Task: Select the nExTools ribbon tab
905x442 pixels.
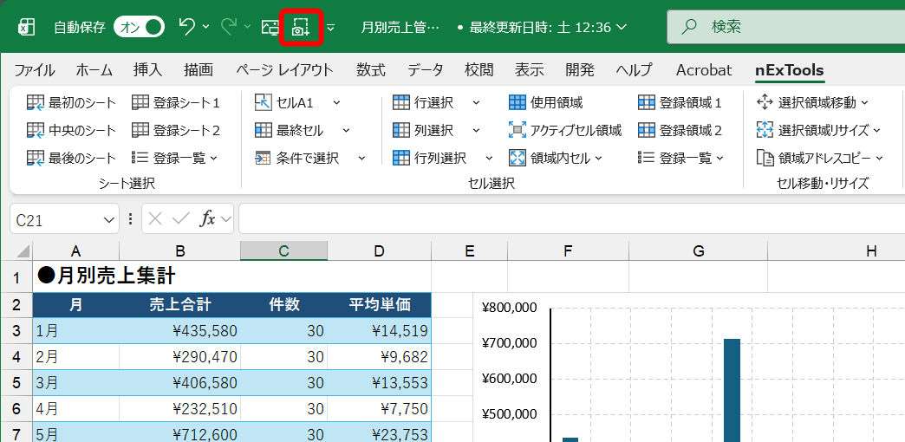Action: (x=790, y=70)
